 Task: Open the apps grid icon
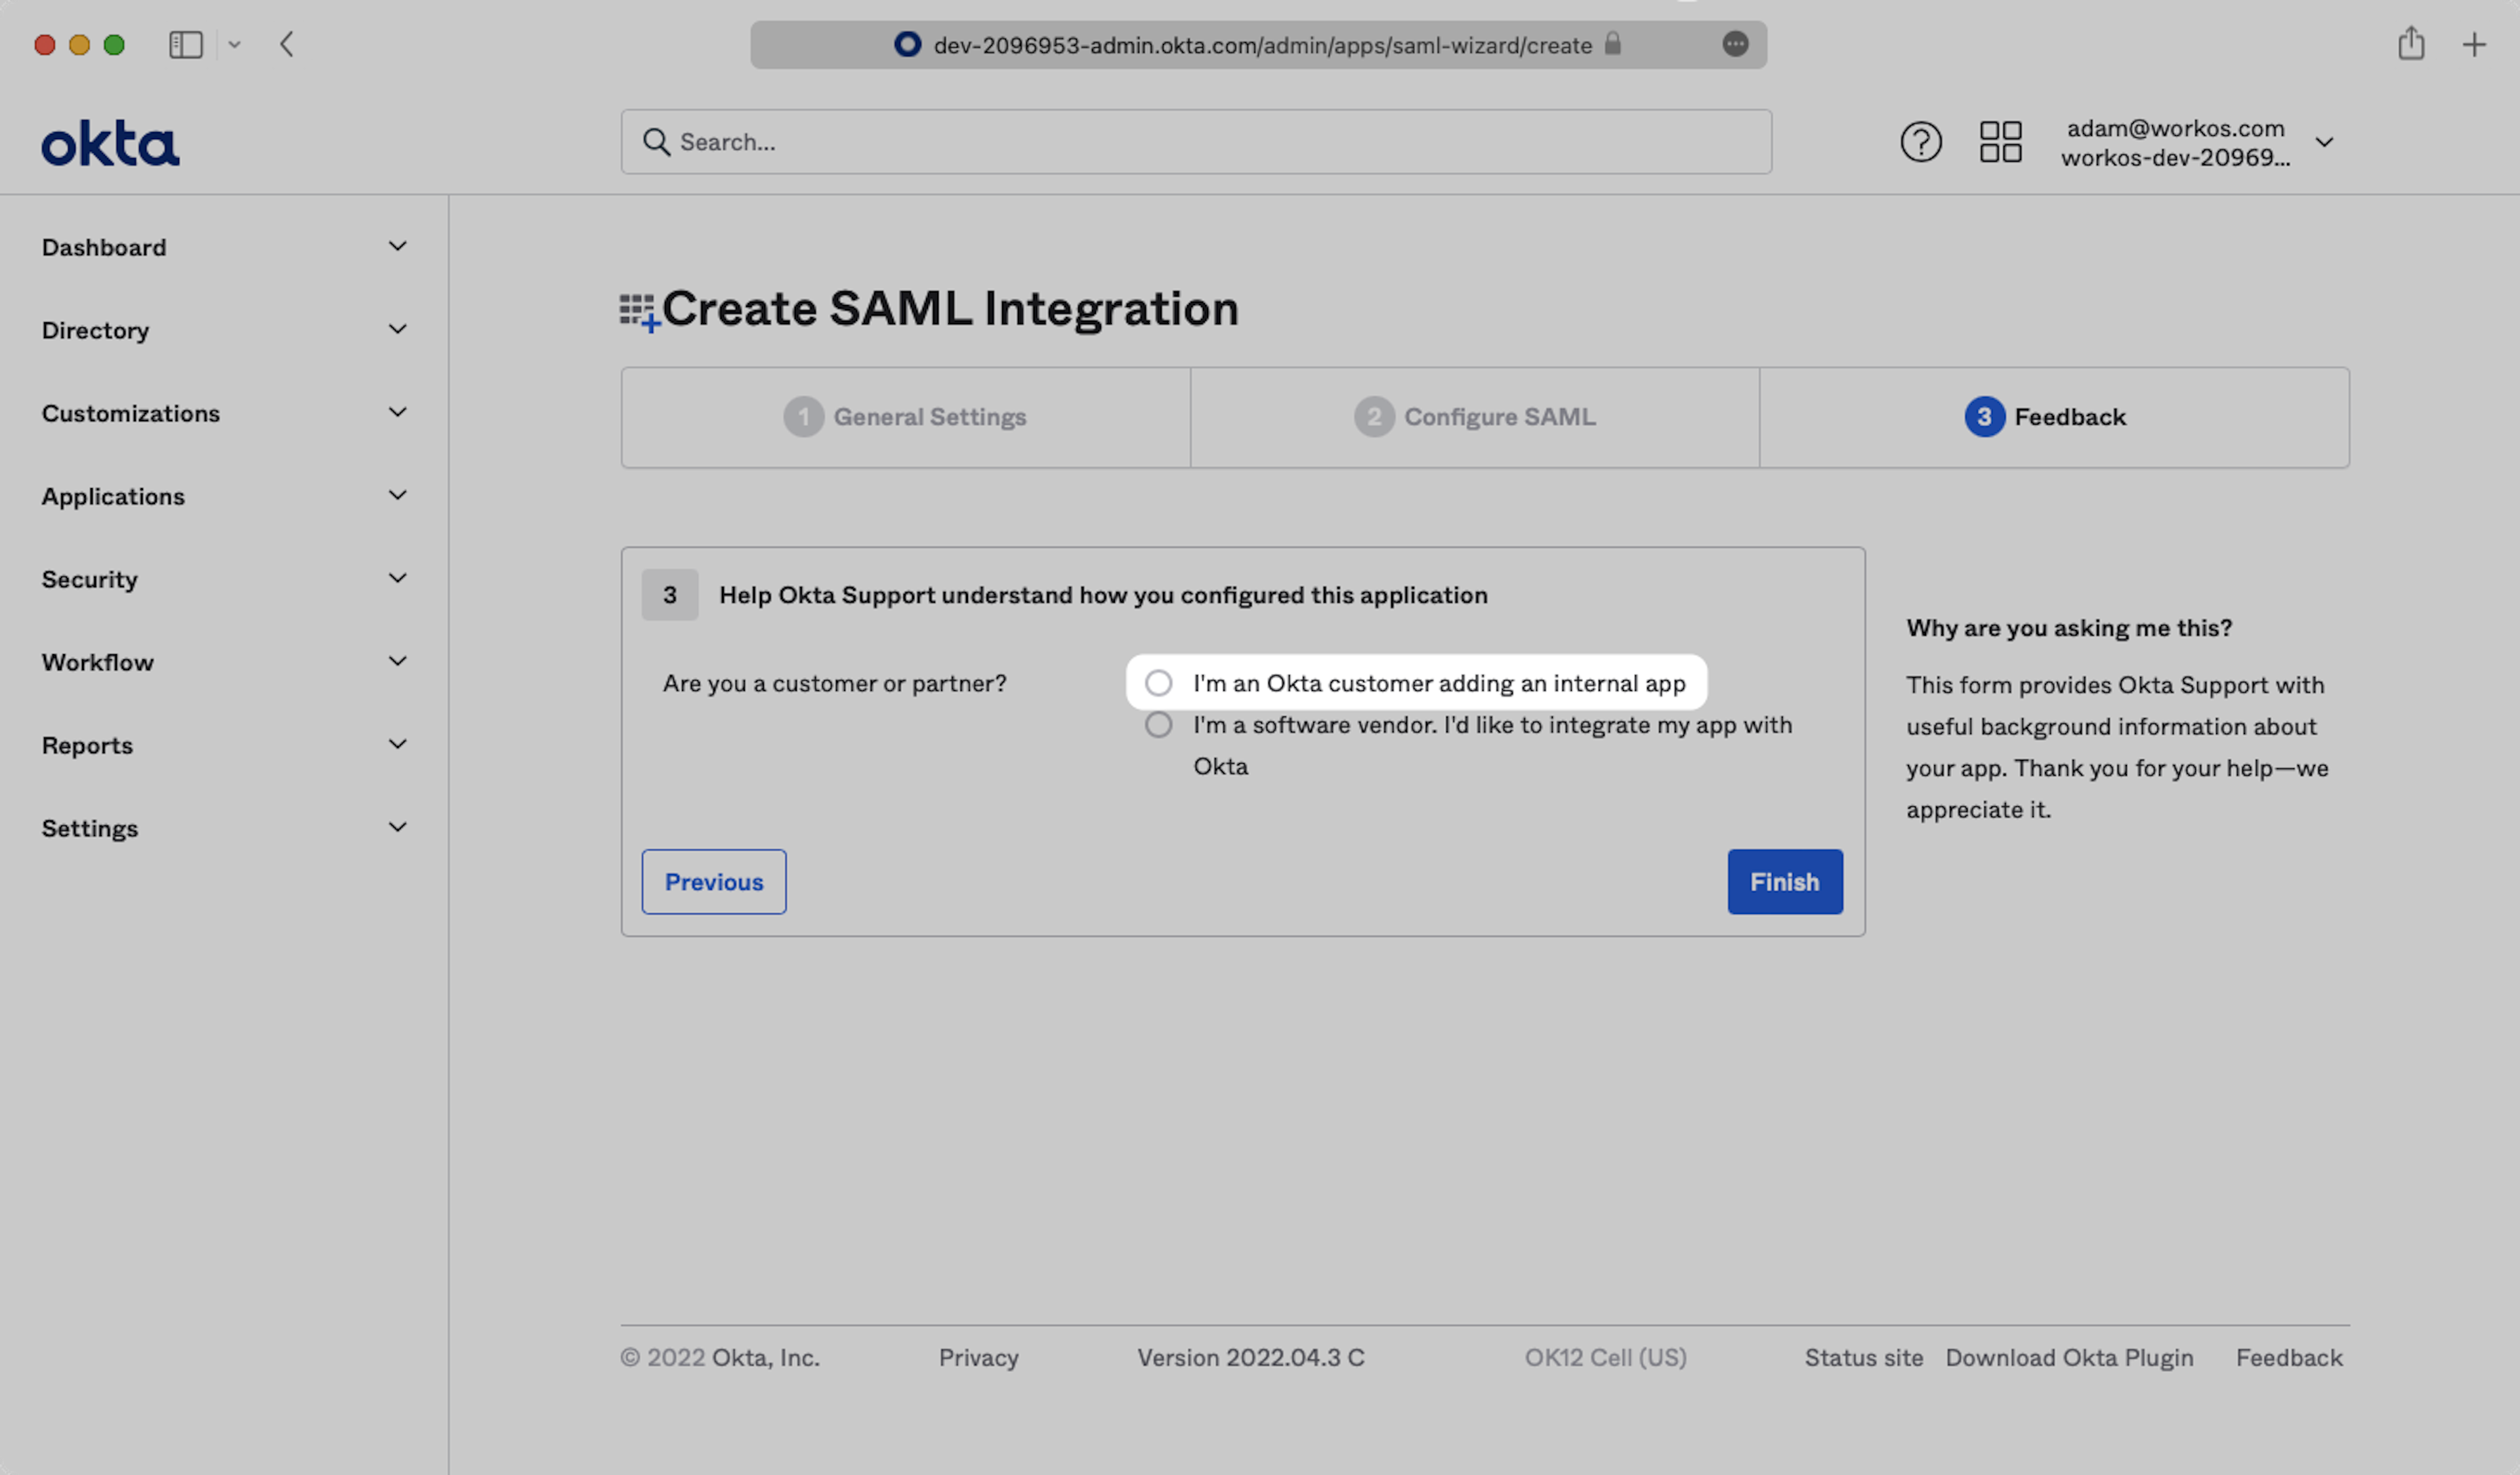click(2000, 142)
